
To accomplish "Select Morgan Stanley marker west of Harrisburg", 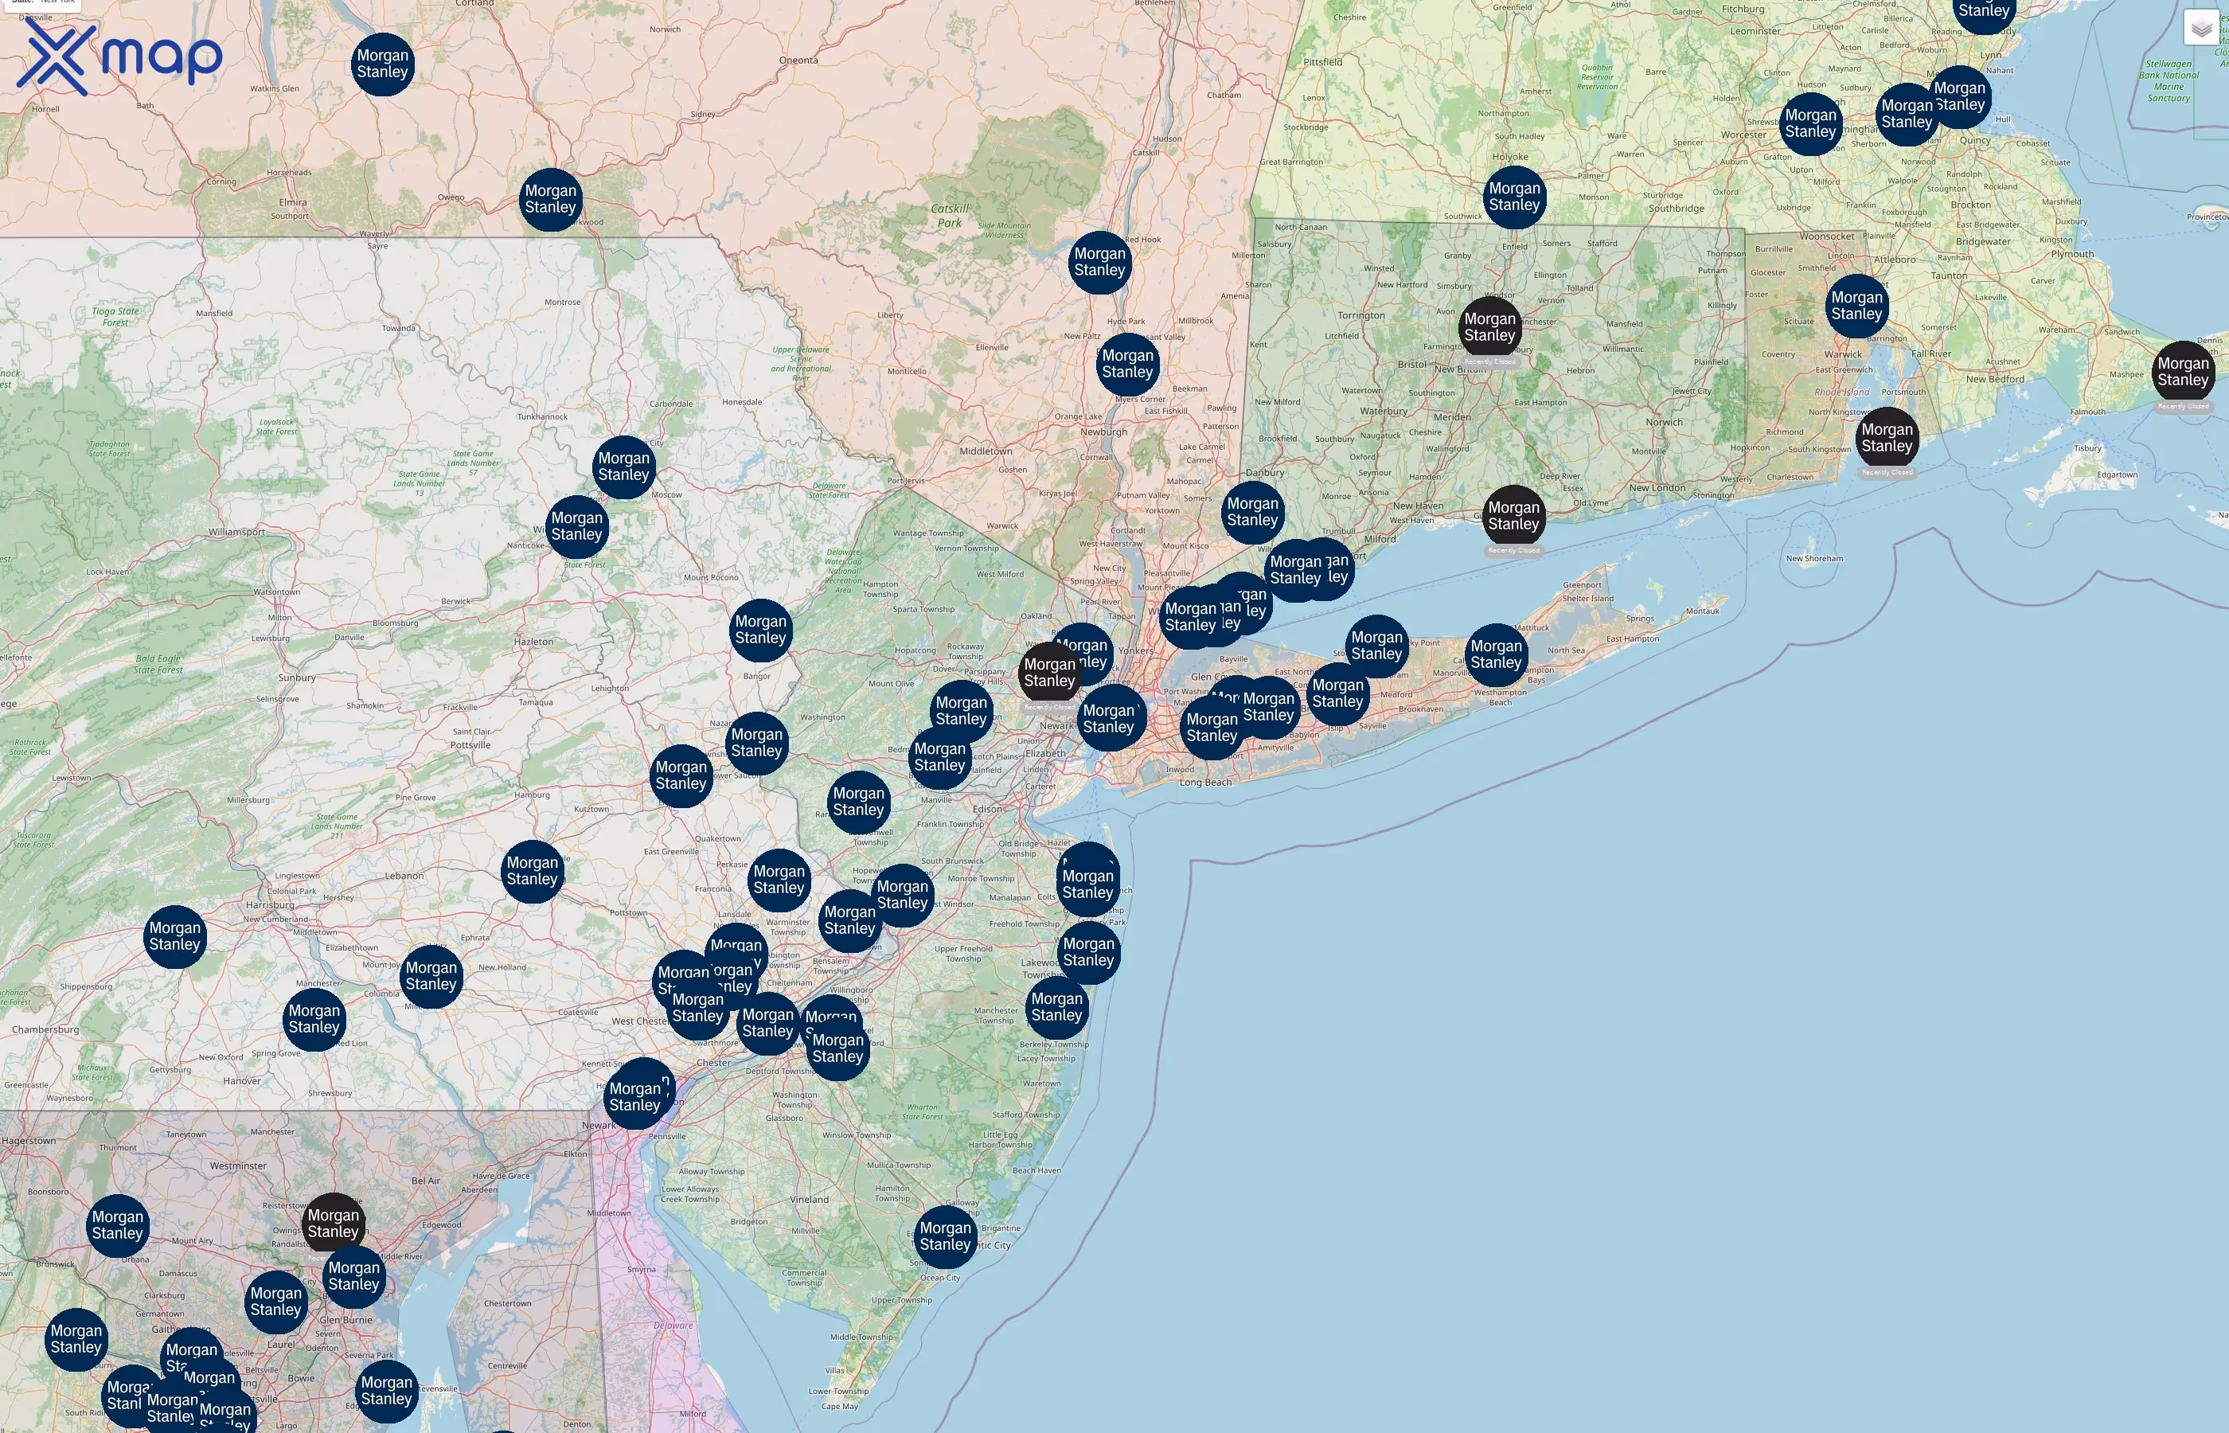I will [175, 937].
